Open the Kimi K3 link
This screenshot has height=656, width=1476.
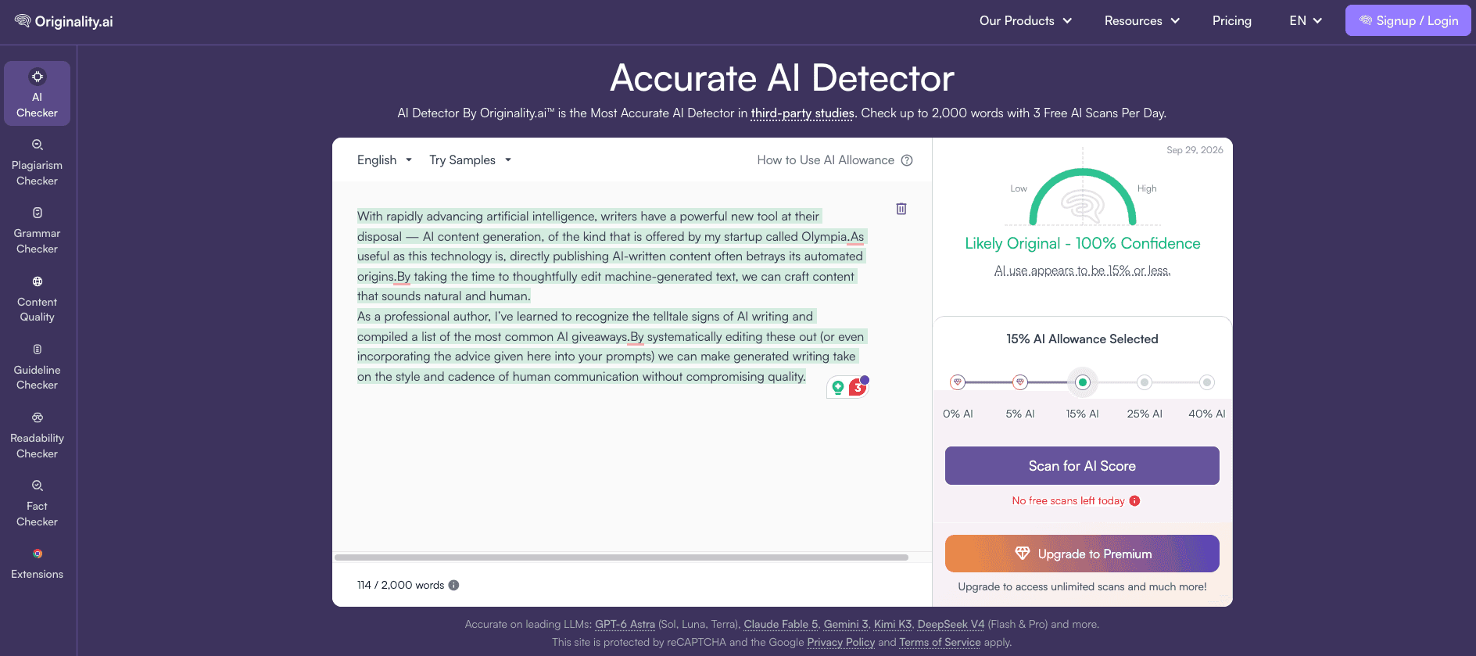(x=893, y=625)
